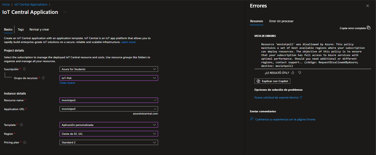Viewport: 376px width, 155px height.
Task: Select the Resumen tab
Action: pos(256,21)
